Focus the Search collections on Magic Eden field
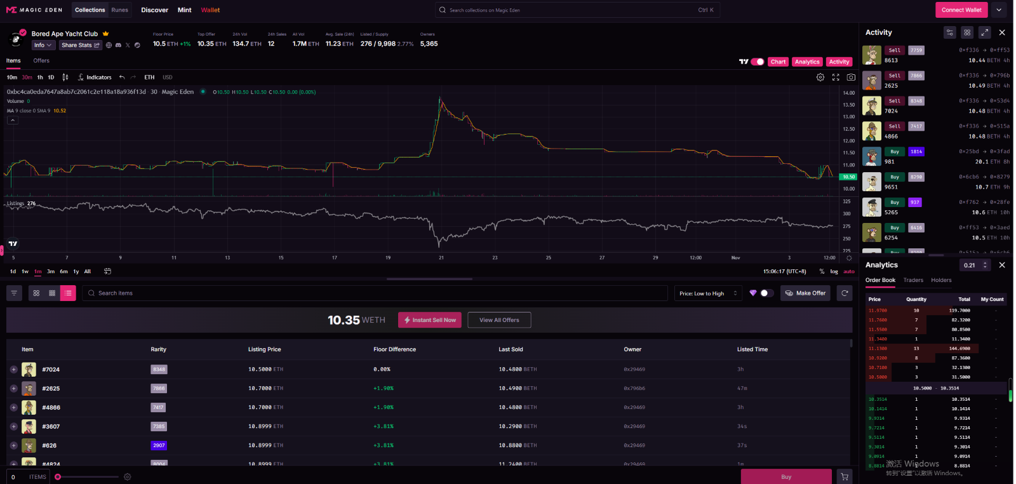The height and width of the screenshot is (484, 1016). 577,10
